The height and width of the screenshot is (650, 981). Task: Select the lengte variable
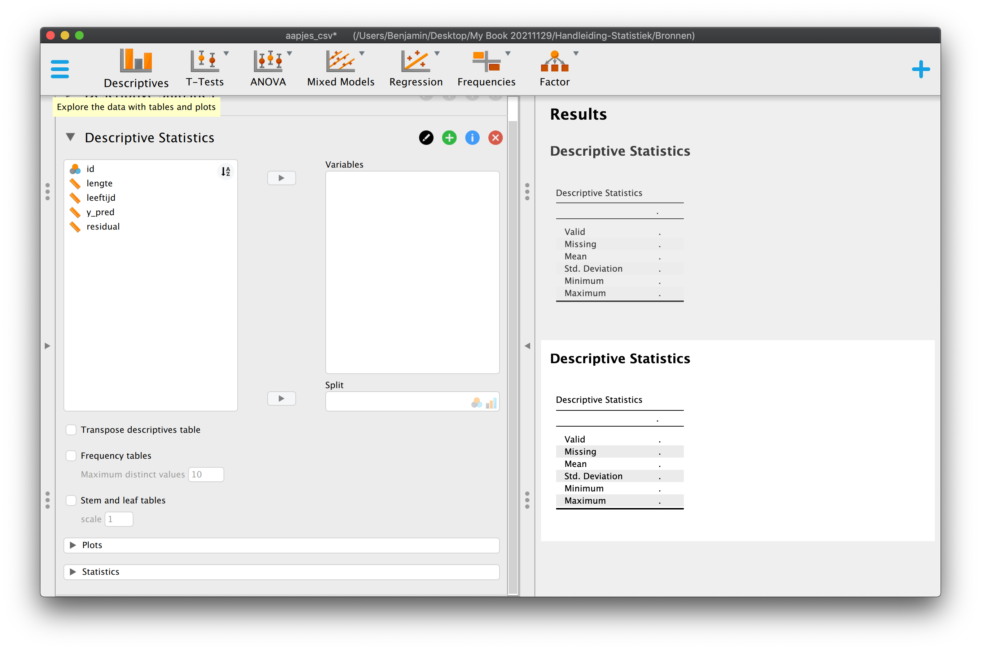coord(99,183)
